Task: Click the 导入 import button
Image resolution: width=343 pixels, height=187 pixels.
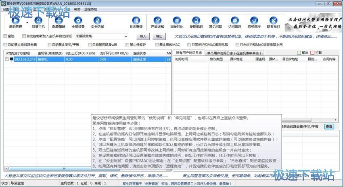Action: click(143, 36)
